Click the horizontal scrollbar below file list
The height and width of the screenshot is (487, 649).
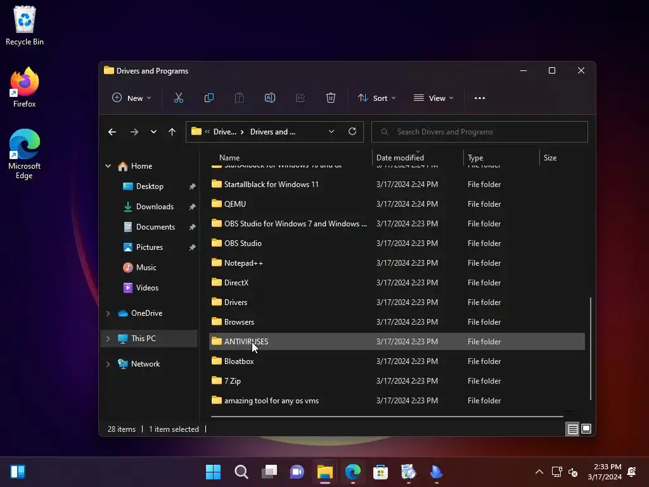coord(387,417)
